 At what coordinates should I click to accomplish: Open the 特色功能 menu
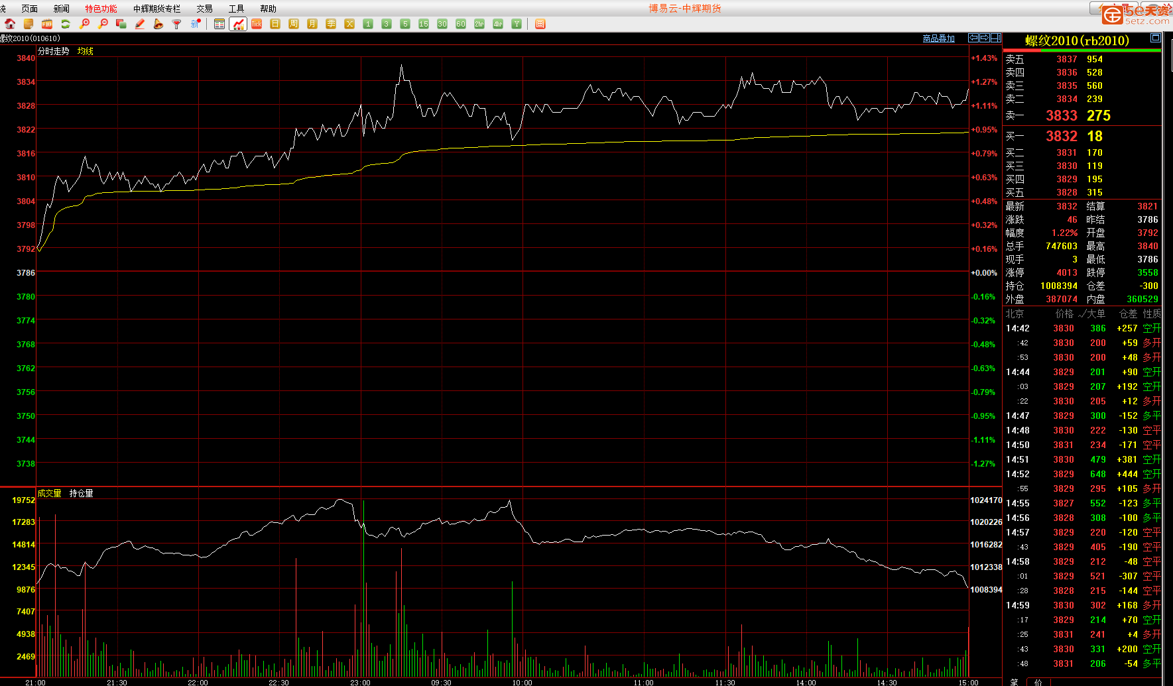click(x=101, y=9)
